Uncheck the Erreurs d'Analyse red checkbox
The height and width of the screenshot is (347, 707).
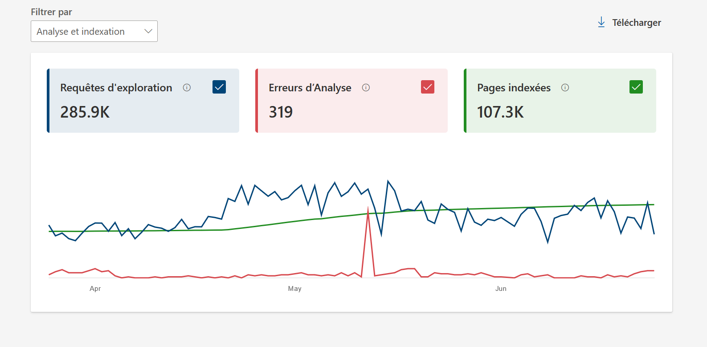(x=428, y=87)
